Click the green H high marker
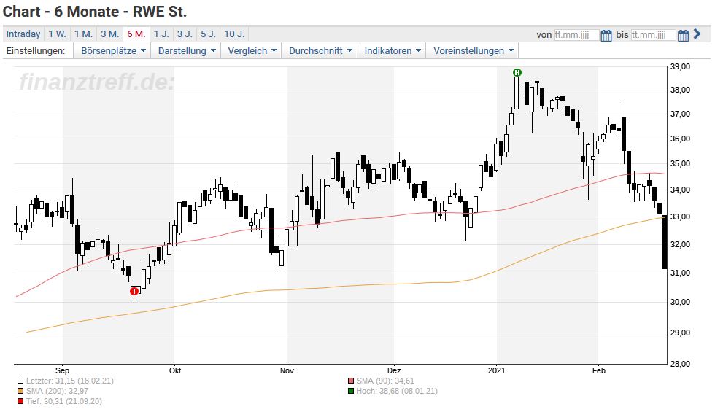 [517, 72]
